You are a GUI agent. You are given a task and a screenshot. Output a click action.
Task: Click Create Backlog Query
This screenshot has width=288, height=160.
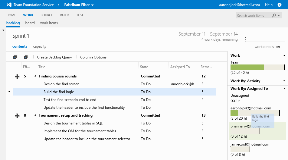(54, 57)
